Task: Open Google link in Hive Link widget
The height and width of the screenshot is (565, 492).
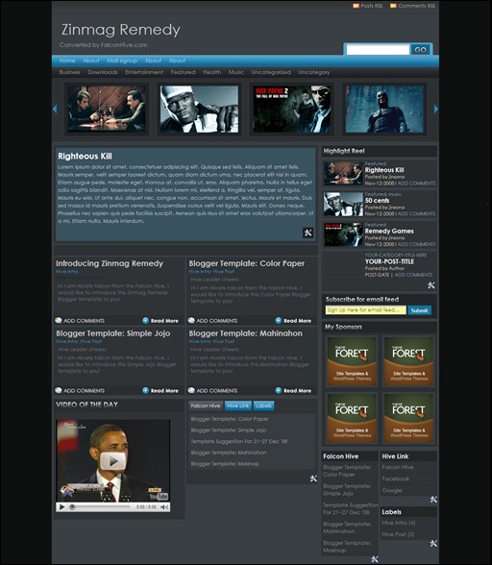Action: tap(392, 490)
